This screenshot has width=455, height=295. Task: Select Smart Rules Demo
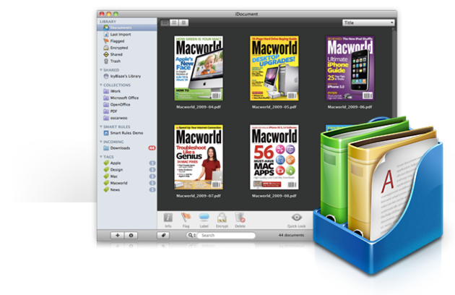(x=127, y=133)
